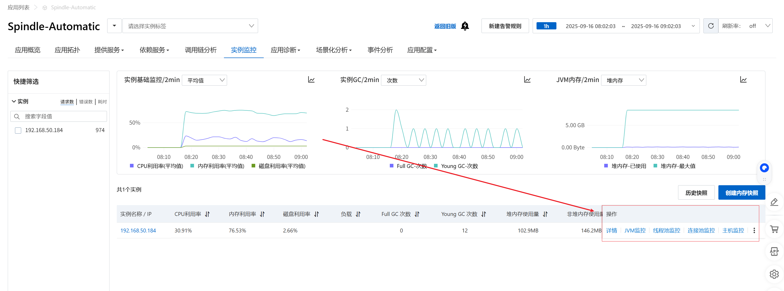Open chart icon for instance basic monitoring

pyautogui.click(x=311, y=80)
